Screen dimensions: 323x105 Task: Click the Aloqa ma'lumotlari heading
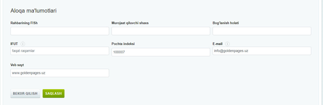pos(33,11)
